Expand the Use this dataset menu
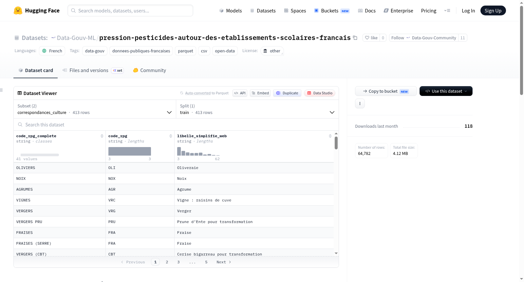The height and width of the screenshot is (282, 524). click(x=446, y=91)
